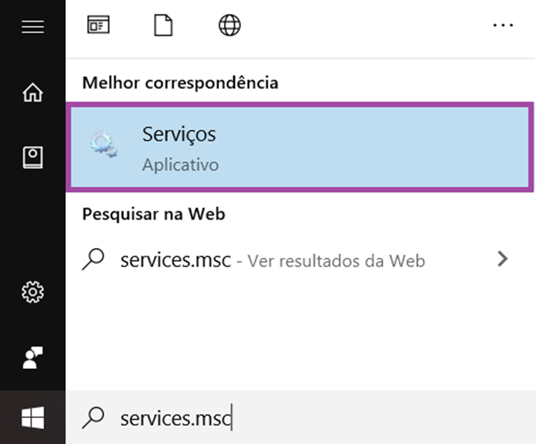
Task: Expand web results with chevron arrow
Action: pos(502,259)
